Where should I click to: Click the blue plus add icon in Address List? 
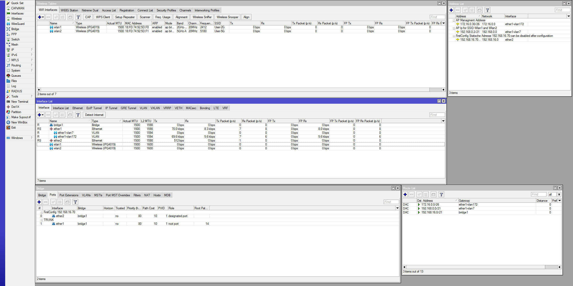pos(451,10)
